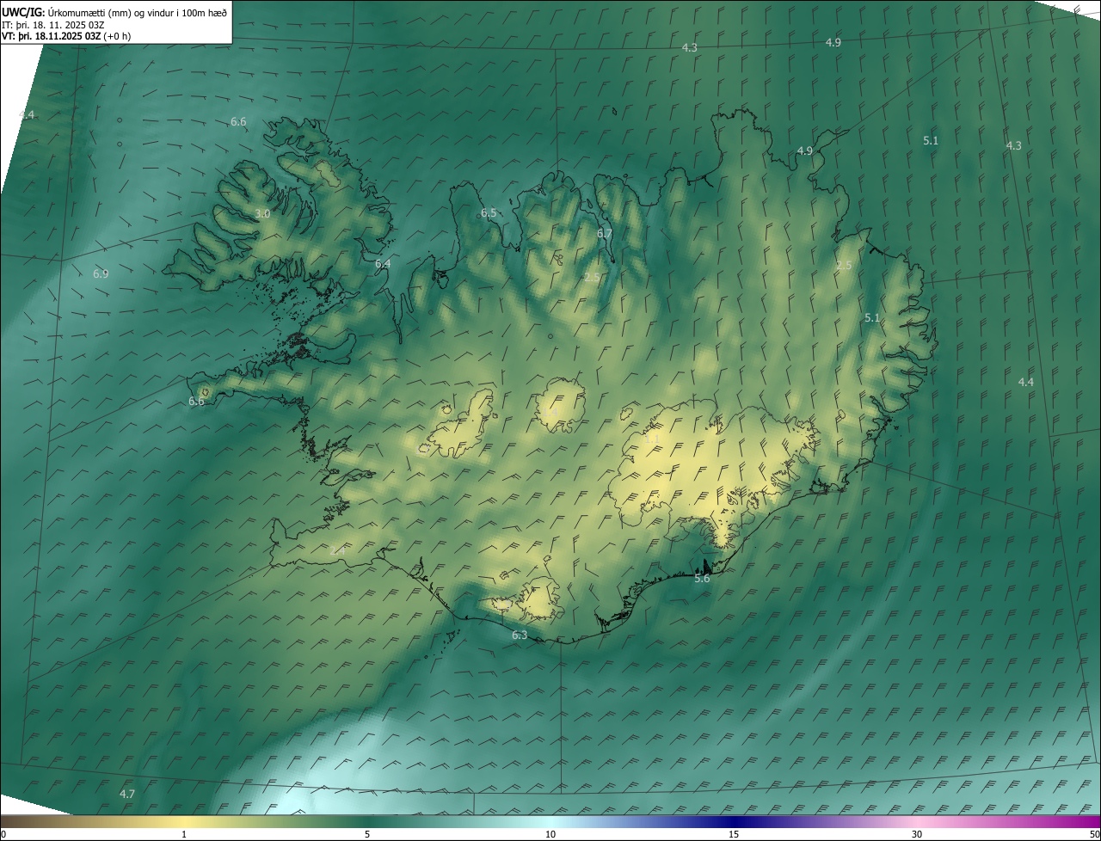This screenshot has width=1101, height=841.
Task: Click the 6.4 value label on the map
Action: coord(383,264)
